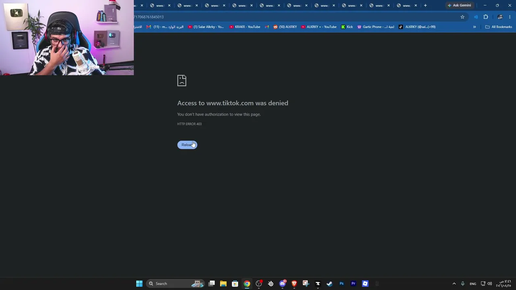Open the anvil-icon app in the taskbar
Image resolution: width=516 pixels, height=290 pixels.
click(318, 284)
